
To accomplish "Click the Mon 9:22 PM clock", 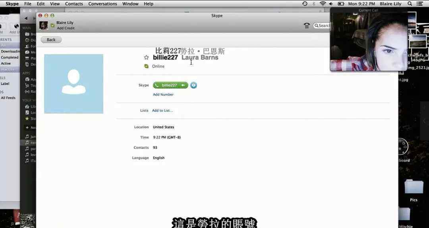I will click(361, 4).
